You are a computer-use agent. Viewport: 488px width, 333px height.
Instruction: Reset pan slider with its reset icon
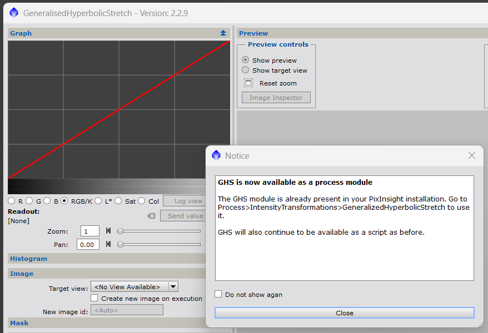click(108, 244)
